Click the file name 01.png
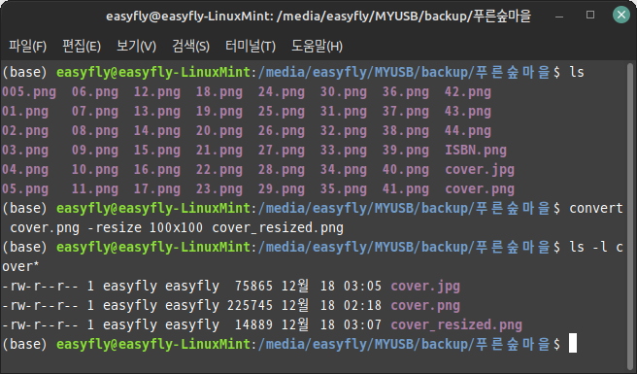Screen dimensions: 637x374 click(x=25, y=112)
